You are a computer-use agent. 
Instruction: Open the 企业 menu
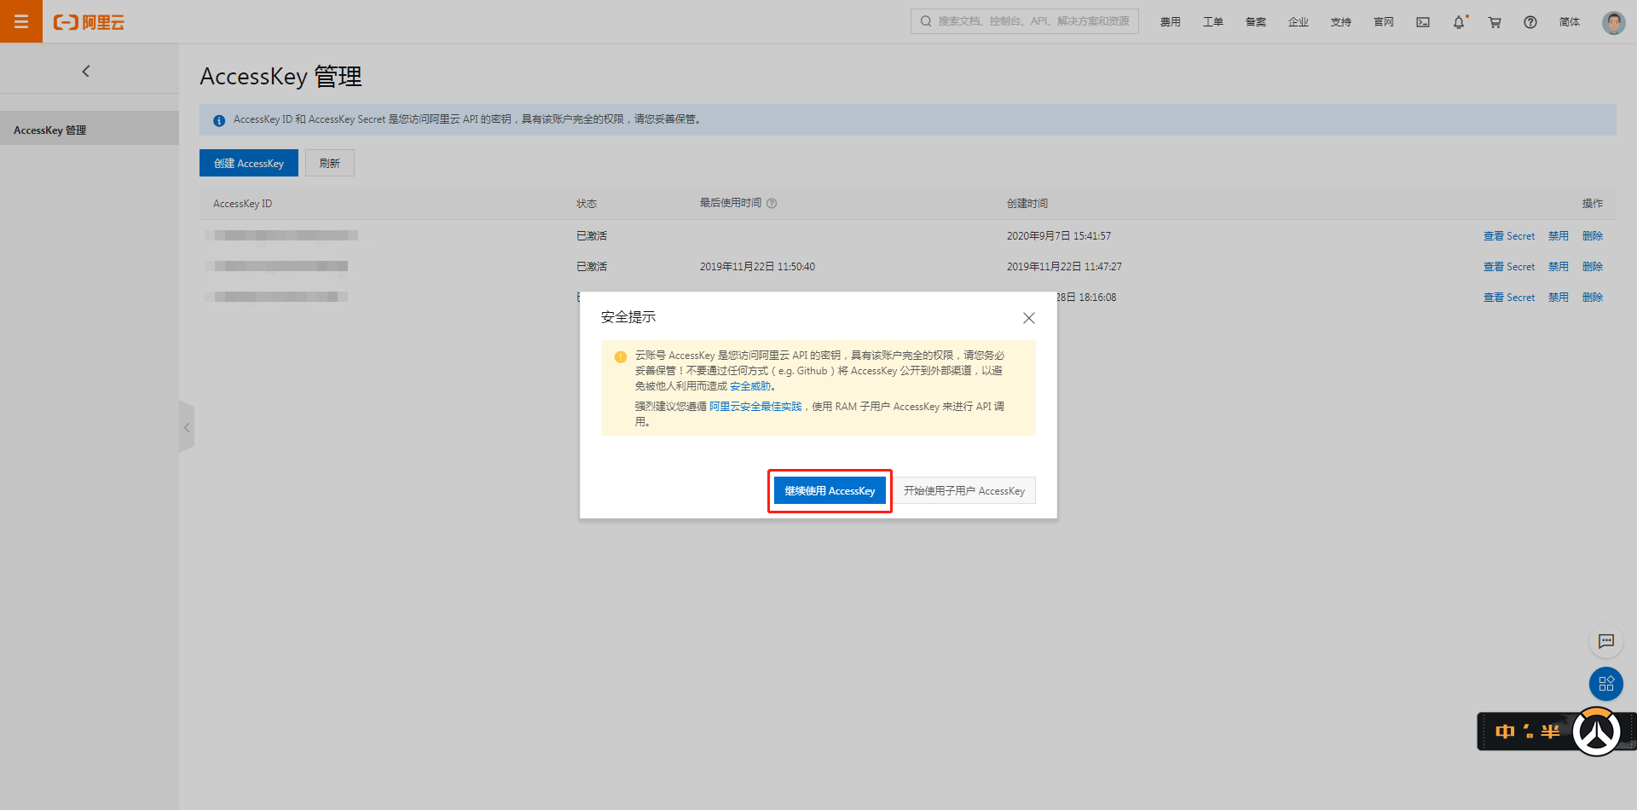[1298, 22]
